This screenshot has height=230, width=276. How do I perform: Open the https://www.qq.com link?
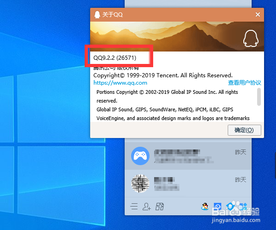[x=120, y=83]
